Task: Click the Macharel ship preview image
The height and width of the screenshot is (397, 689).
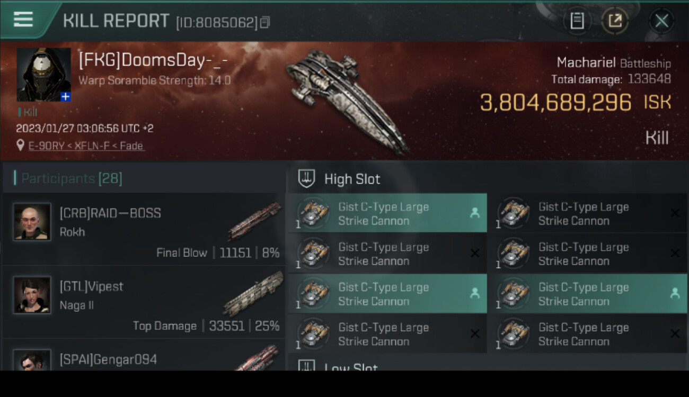Action: click(x=347, y=101)
